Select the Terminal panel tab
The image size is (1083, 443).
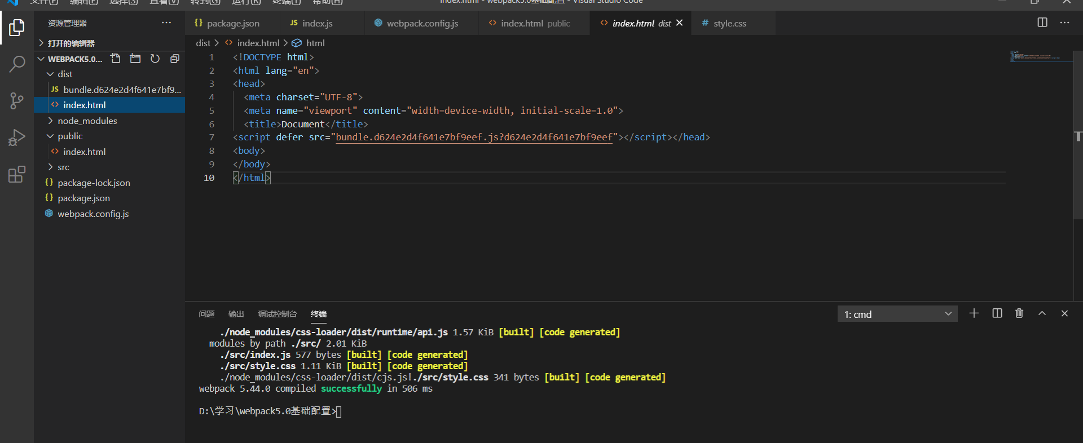coord(319,314)
